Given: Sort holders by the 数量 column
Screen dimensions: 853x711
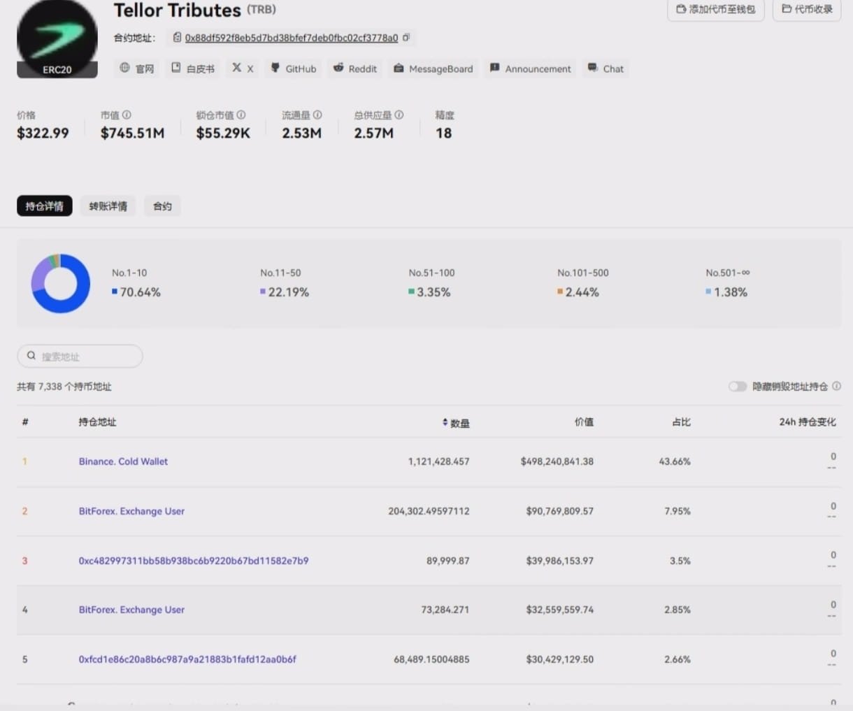Looking at the screenshot, I should pos(456,423).
